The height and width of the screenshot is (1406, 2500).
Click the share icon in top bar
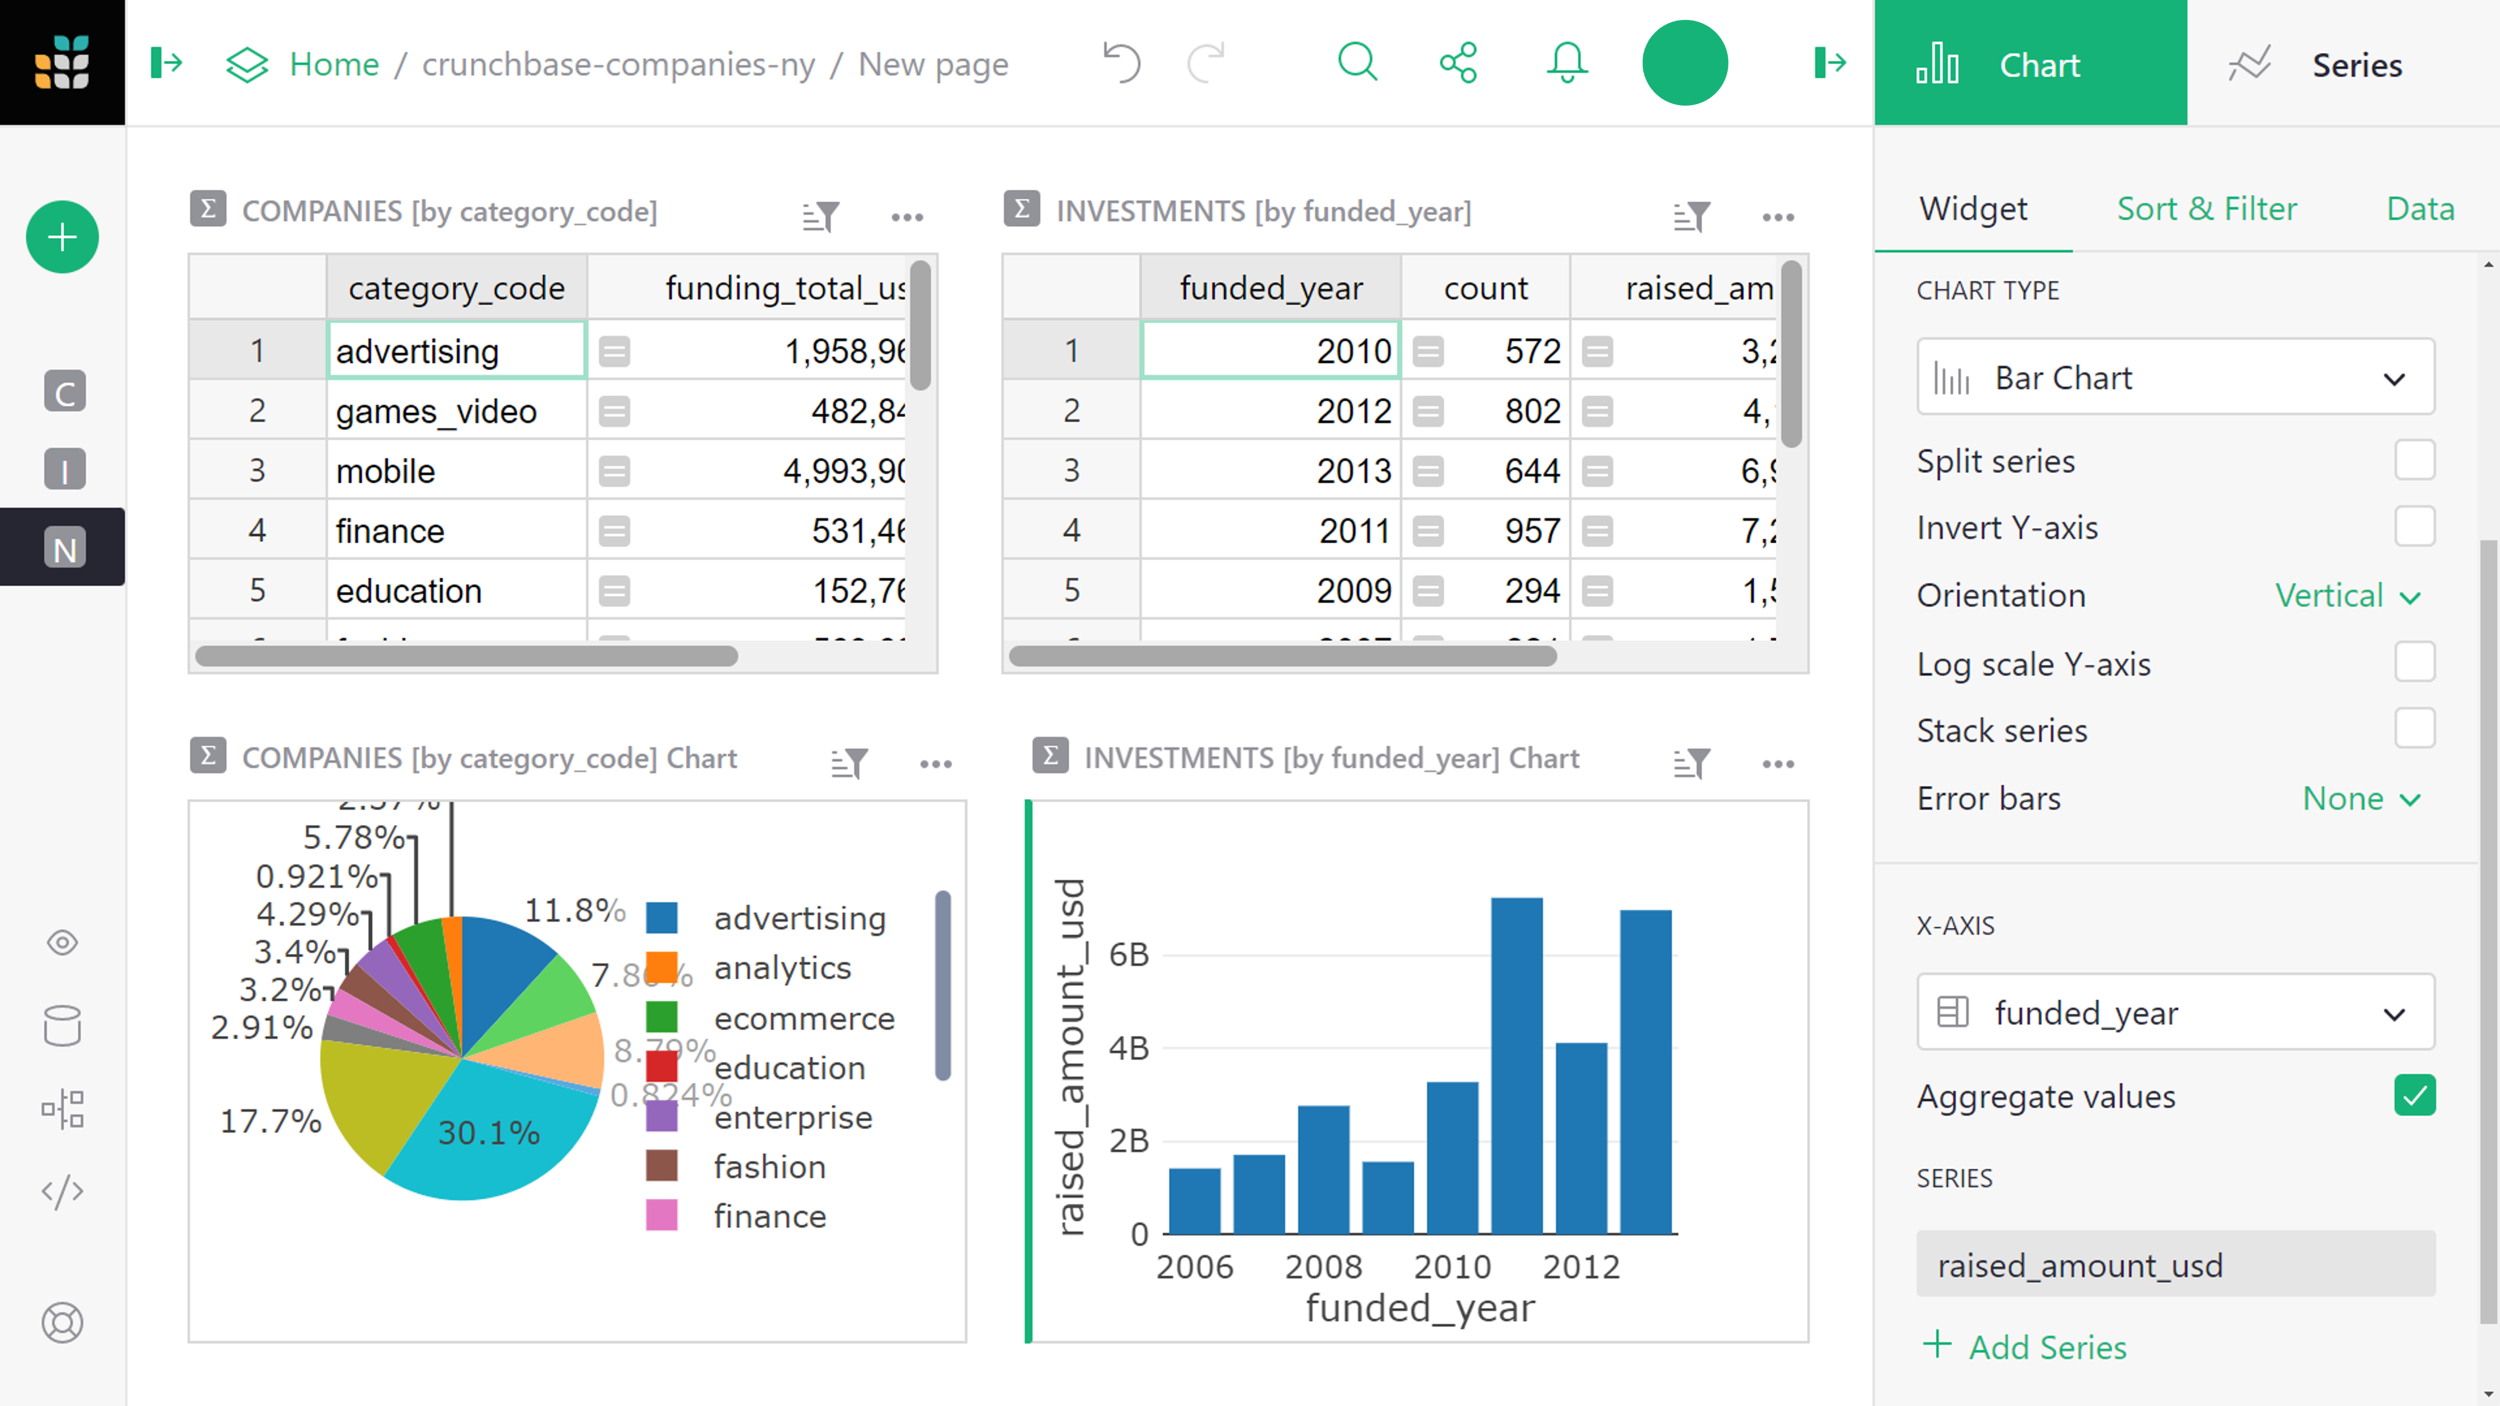pos(1458,64)
